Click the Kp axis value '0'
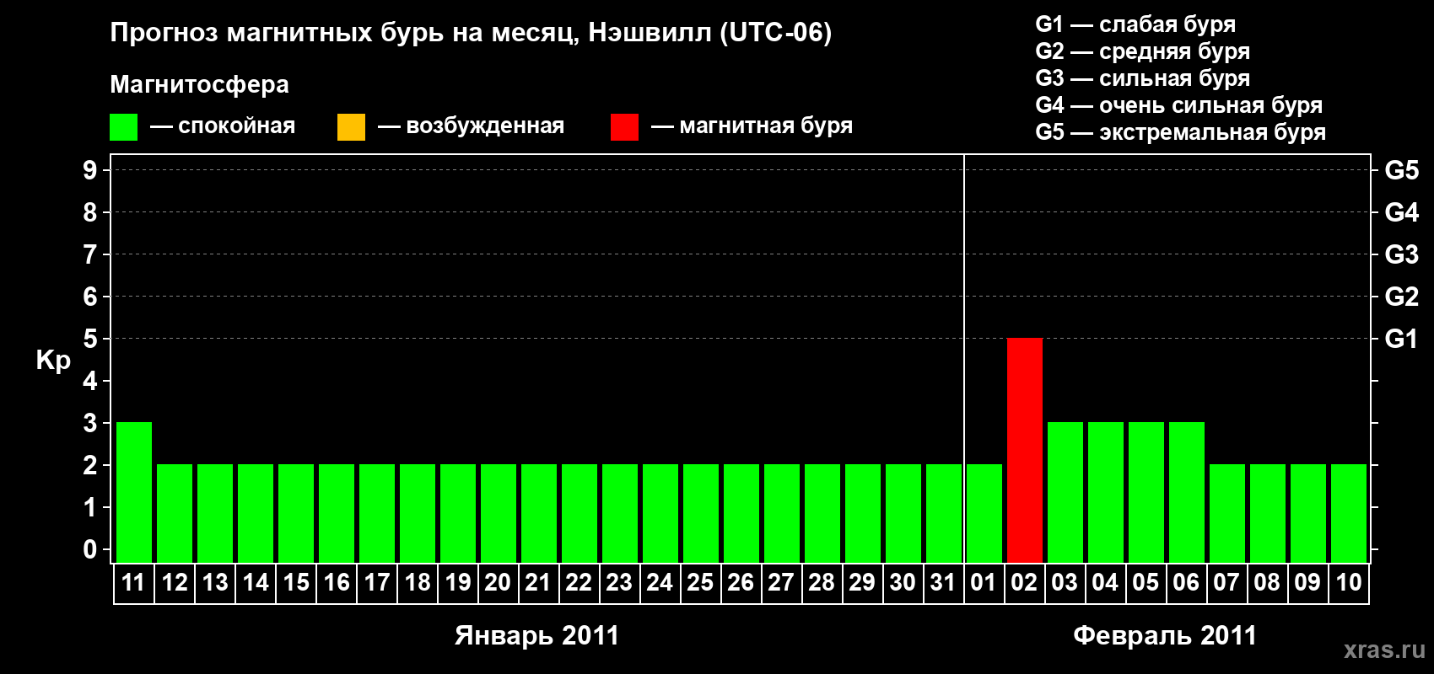Viewport: 1434px width, 674px height. pyautogui.click(x=90, y=549)
